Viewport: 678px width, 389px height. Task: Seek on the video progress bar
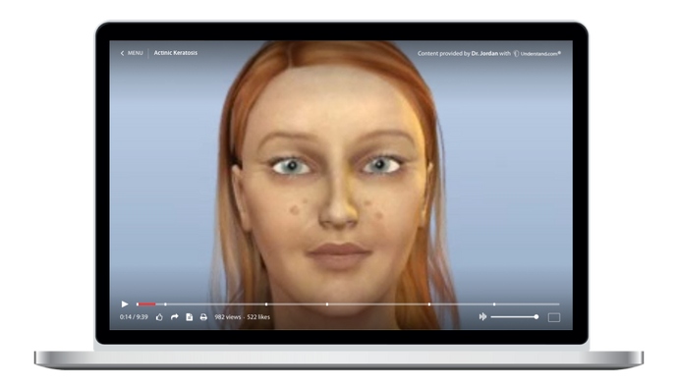point(348,305)
